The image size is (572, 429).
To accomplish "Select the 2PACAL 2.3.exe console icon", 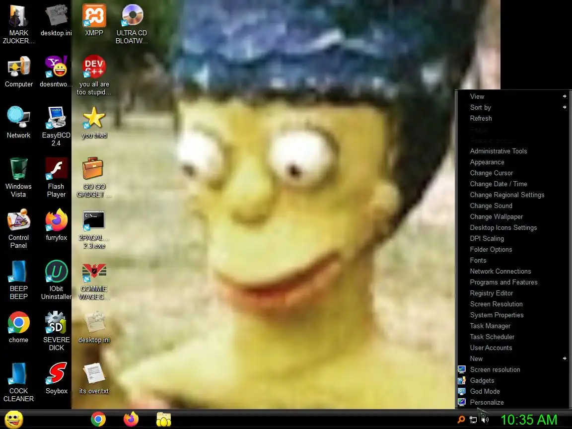I will pos(94,230).
